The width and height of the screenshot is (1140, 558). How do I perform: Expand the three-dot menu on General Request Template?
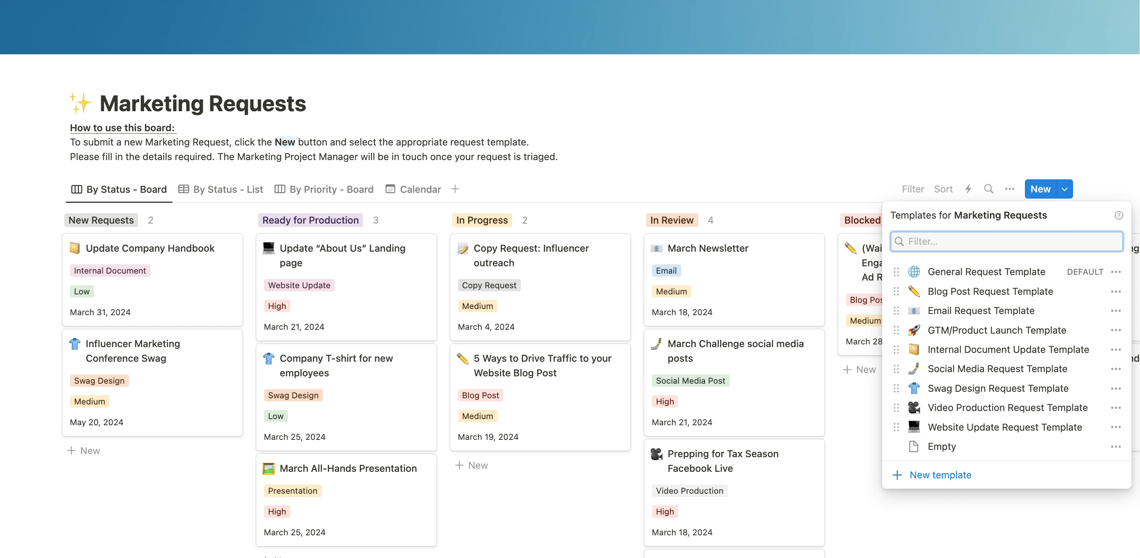[x=1116, y=272]
